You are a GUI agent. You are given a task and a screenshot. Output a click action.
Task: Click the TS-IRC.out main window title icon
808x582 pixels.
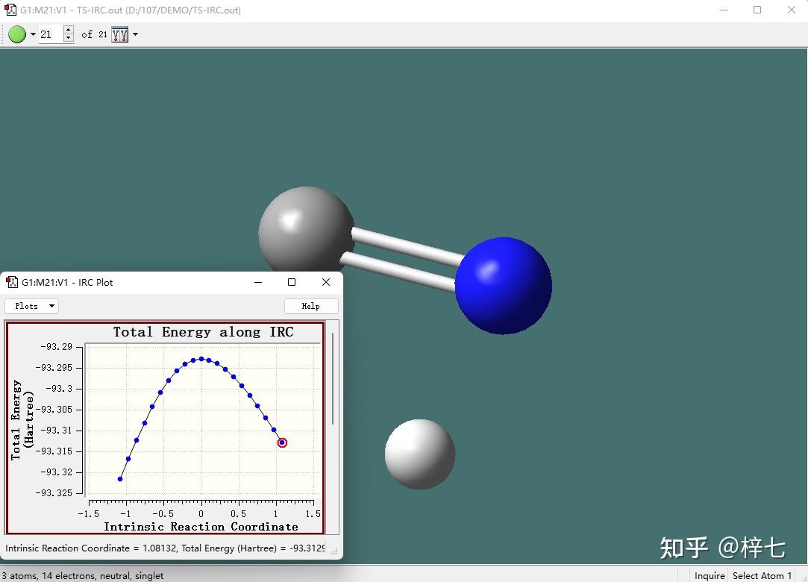click(x=10, y=10)
